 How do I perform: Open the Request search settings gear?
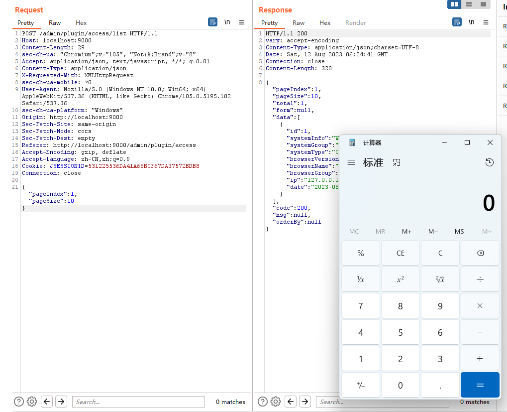[32, 402]
